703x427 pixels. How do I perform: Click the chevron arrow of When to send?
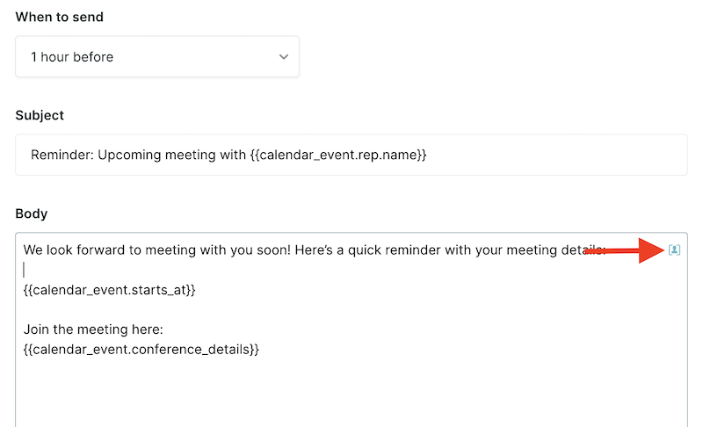[x=283, y=57]
